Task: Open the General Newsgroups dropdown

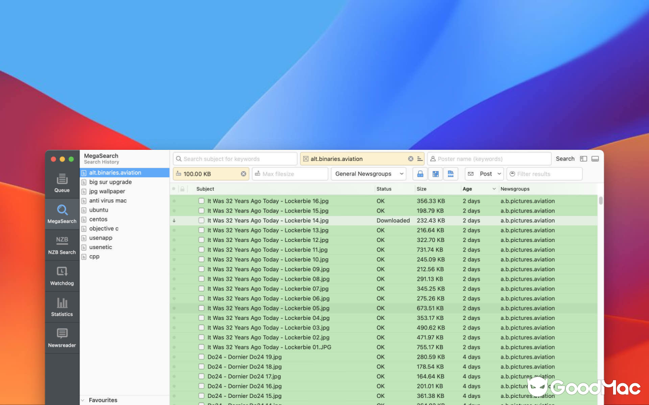Action: 369,174
